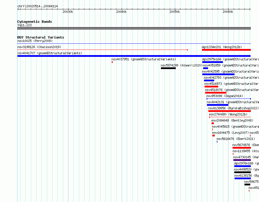This screenshot has height=202, width=259.
Task: Select the nsv3198126 (Chaisson2019) label
Action: coord(39,47)
